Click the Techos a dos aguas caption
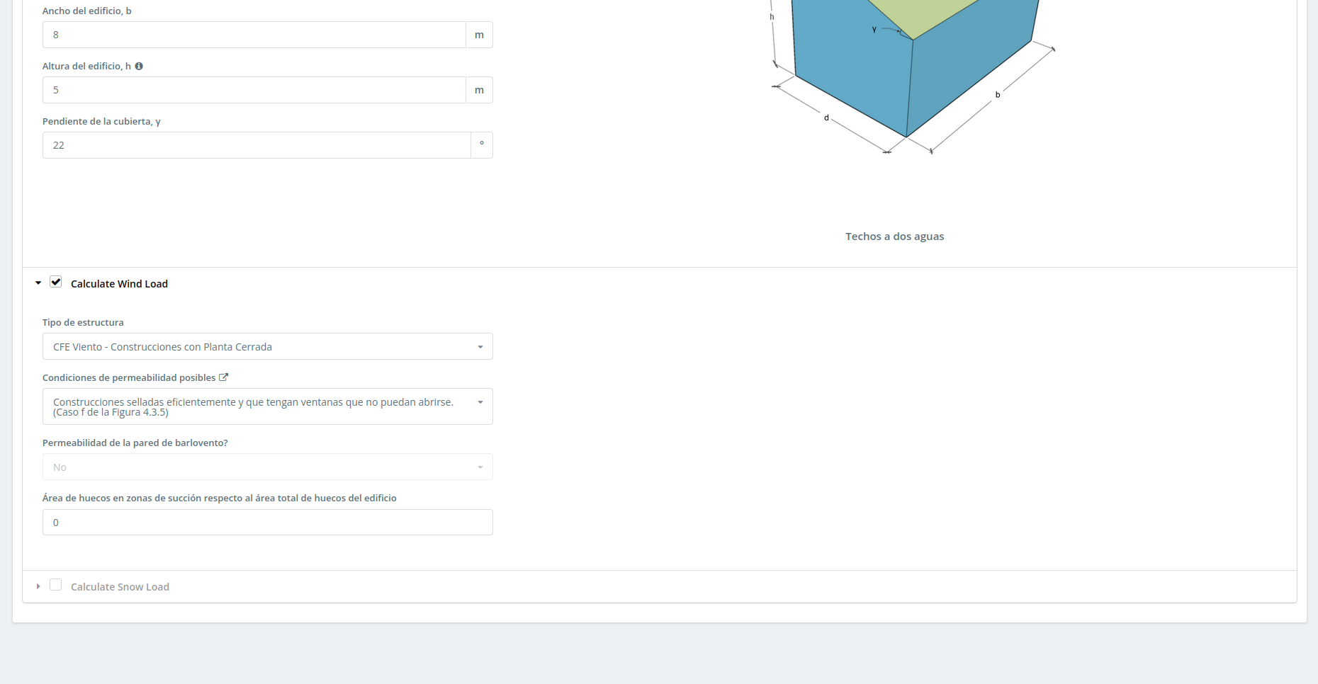 click(894, 236)
